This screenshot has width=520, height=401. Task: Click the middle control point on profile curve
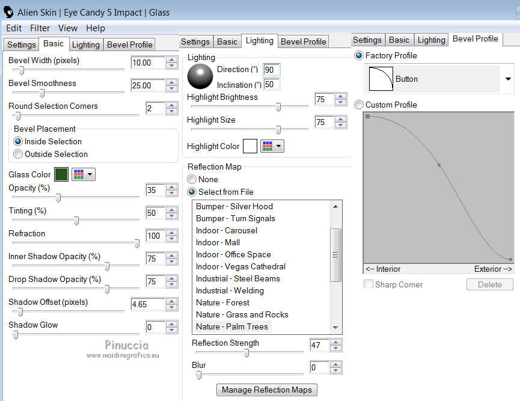coord(439,165)
